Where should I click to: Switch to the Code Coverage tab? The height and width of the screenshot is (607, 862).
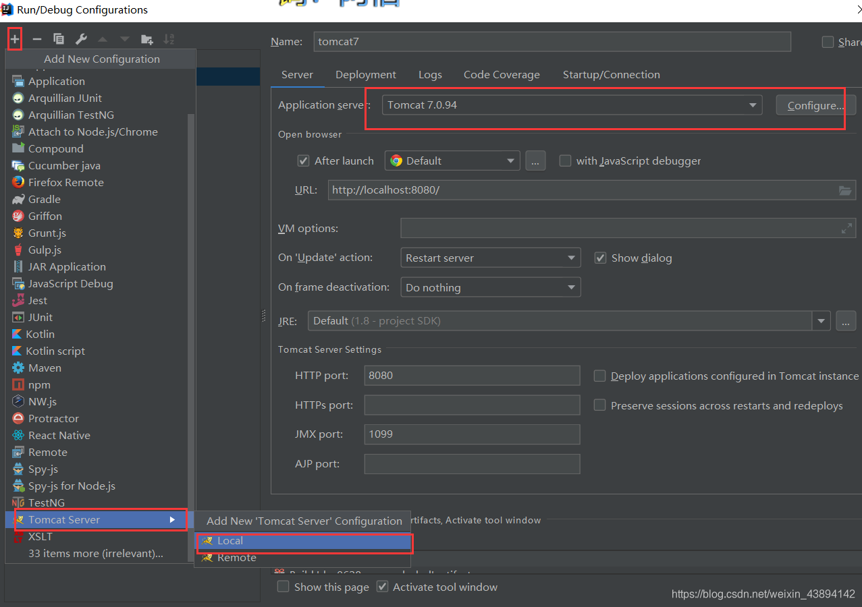point(502,74)
